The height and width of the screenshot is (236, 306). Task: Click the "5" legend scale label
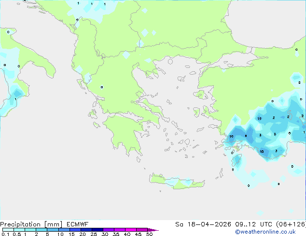coord(47,234)
